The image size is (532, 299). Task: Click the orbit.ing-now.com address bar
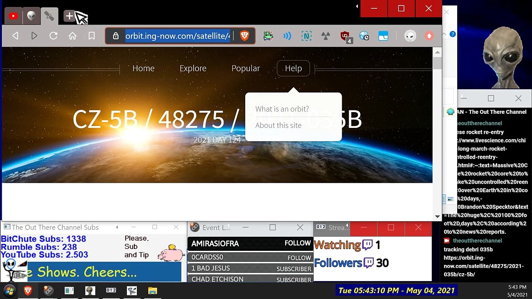coord(177,36)
